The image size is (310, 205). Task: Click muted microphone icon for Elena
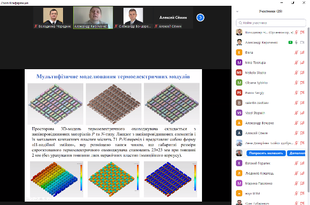tap(296, 53)
